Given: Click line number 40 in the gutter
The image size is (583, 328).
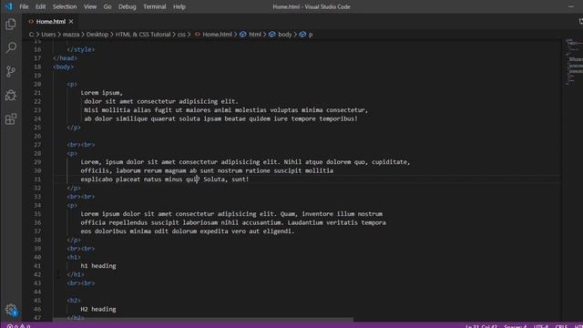Looking at the screenshot, I should (x=37, y=257).
